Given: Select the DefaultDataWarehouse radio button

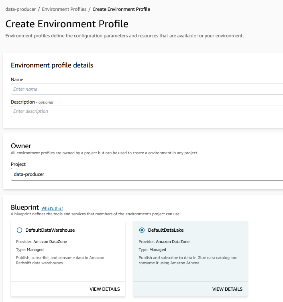Looking at the screenshot, I should (19, 230).
